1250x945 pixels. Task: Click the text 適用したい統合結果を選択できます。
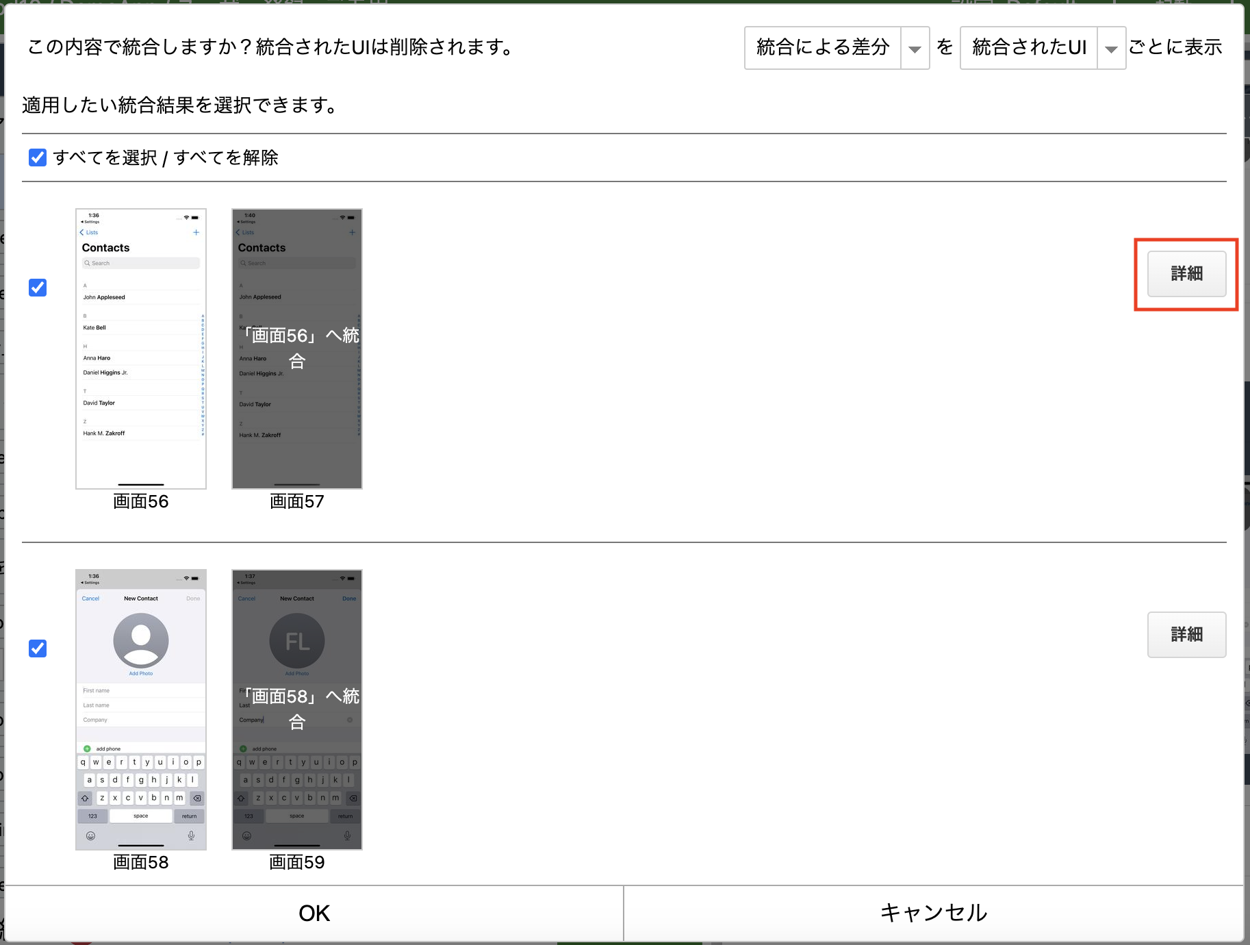pos(181,105)
